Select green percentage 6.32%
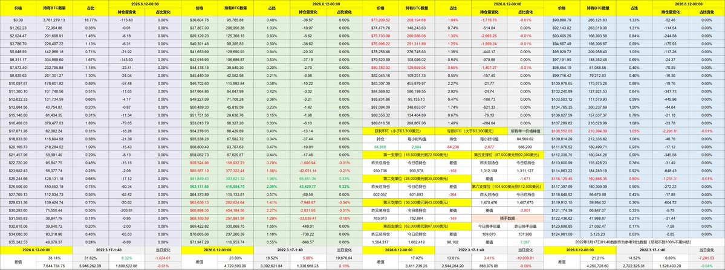725x270 pixels. point(126,258)
